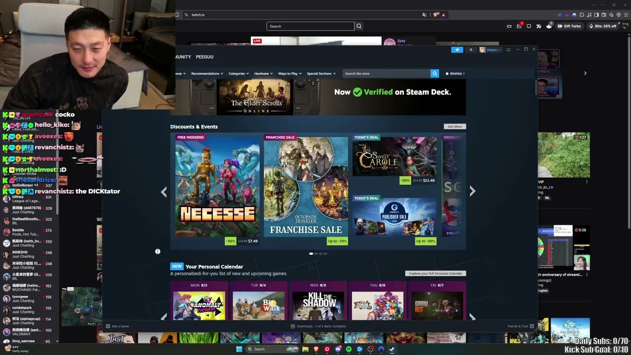
Task: Open the 5:28 clip thumbnail on Twitch
Action: (563, 248)
